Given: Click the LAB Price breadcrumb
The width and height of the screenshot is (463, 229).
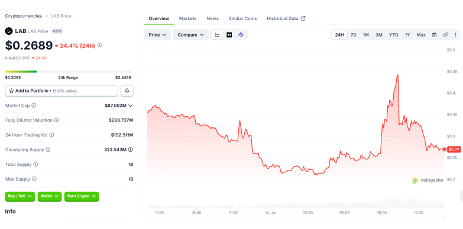Looking at the screenshot, I should [61, 16].
